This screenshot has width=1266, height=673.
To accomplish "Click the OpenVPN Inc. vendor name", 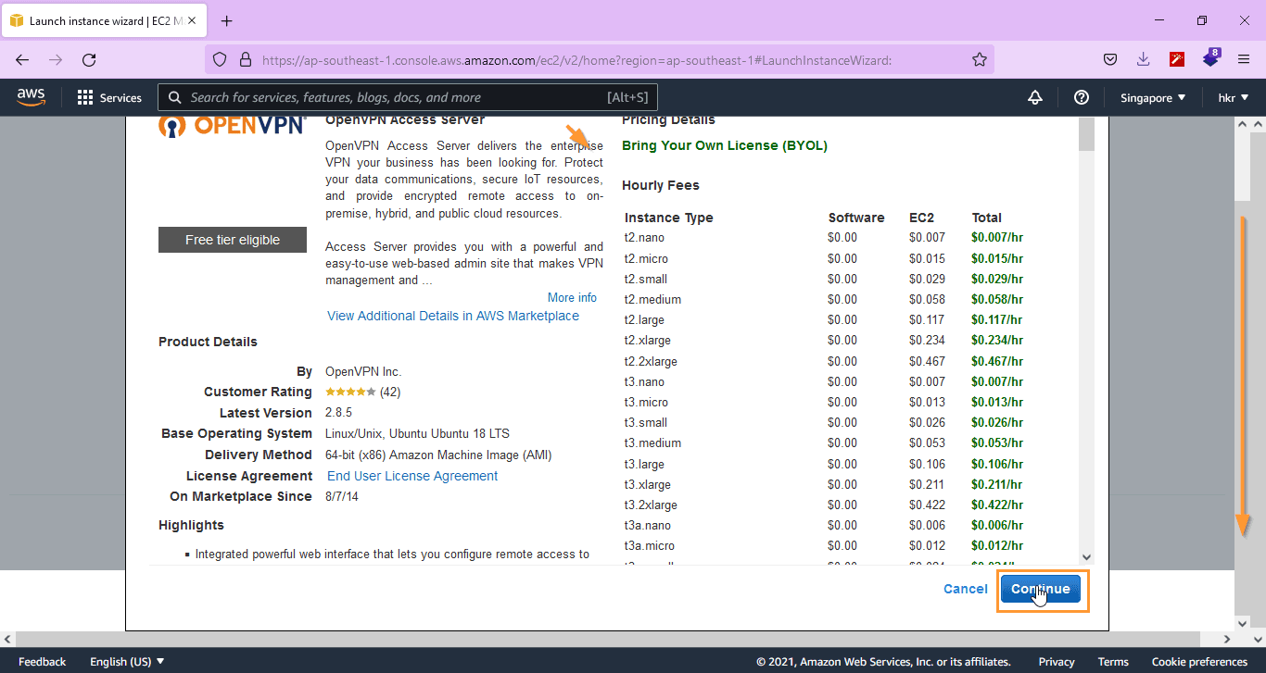I will (x=363, y=371).
